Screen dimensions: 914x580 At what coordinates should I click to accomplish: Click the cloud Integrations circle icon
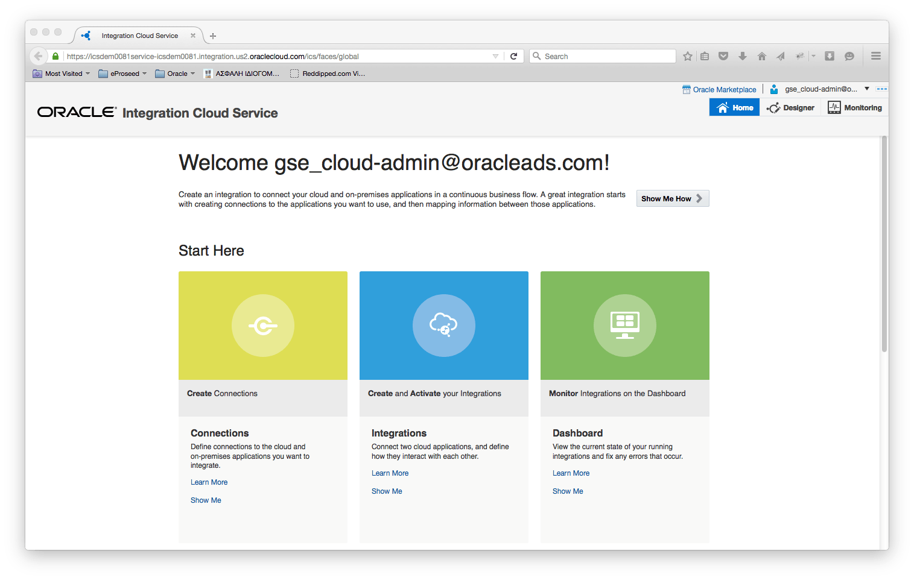coord(444,326)
